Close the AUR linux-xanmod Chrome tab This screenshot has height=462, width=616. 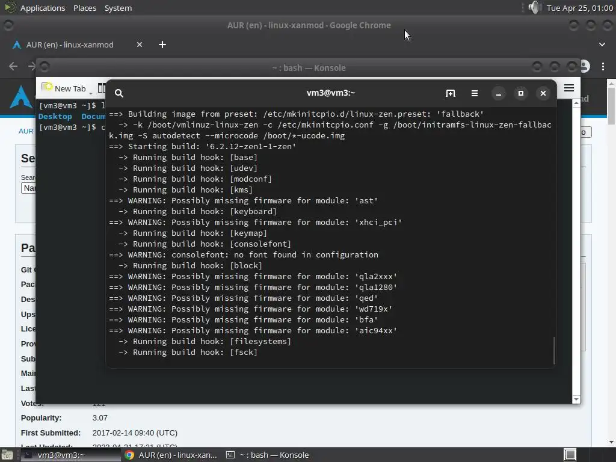(140, 45)
